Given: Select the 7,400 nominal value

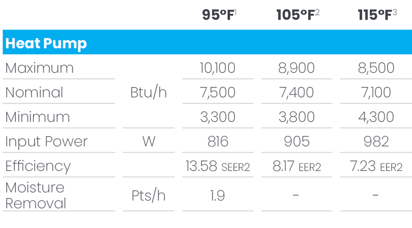Looking at the screenshot, I should [296, 93].
